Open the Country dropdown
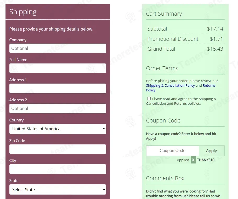The width and height of the screenshot is (238, 199). click(58, 129)
